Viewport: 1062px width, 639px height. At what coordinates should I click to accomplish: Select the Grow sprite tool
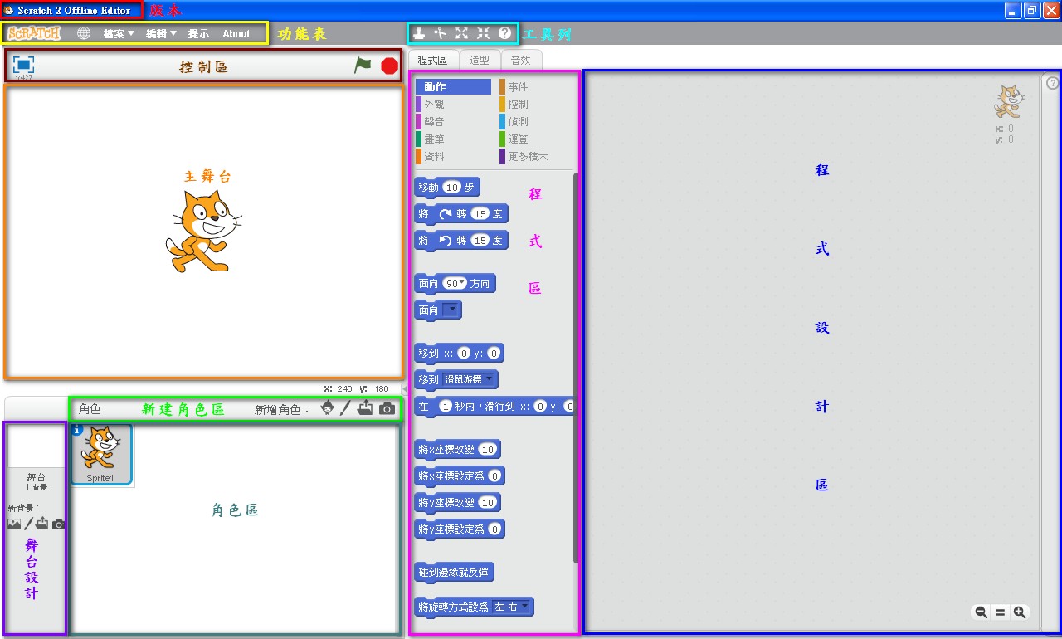point(462,33)
